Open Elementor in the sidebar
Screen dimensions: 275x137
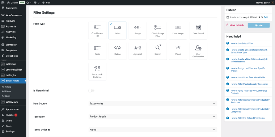click(x=13, y=45)
